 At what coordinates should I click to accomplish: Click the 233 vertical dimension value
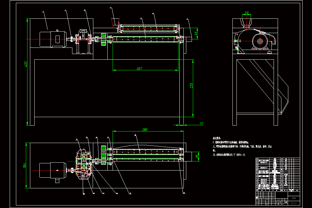191,86
